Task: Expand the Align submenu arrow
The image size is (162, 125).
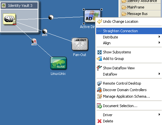Action: click(x=159, y=43)
